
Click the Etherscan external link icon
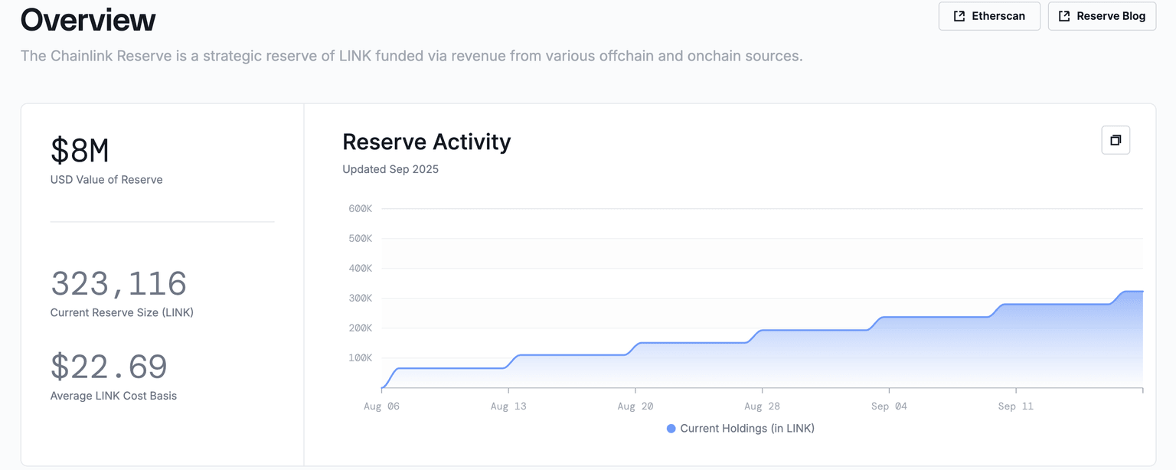(959, 16)
